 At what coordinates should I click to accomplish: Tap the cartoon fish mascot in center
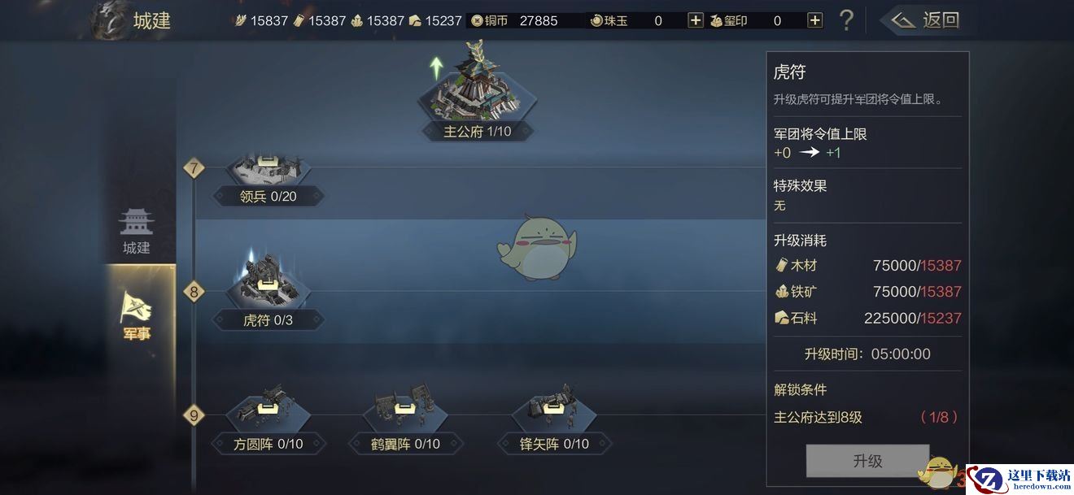(x=537, y=247)
